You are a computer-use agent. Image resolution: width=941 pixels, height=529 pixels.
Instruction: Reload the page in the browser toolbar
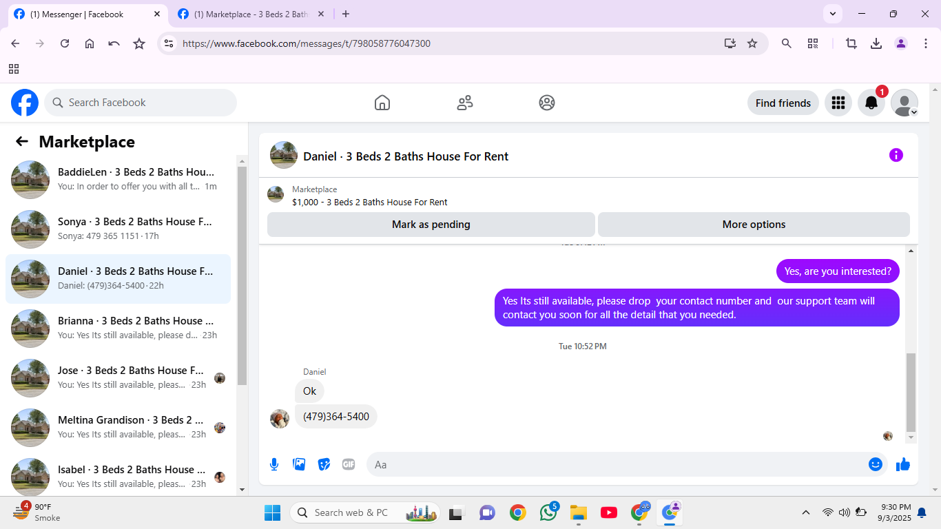click(x=65, y=43)
